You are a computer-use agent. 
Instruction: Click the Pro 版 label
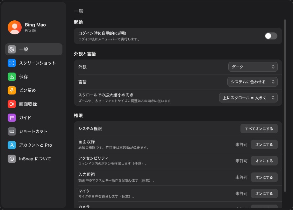click(x=31, y=31)
